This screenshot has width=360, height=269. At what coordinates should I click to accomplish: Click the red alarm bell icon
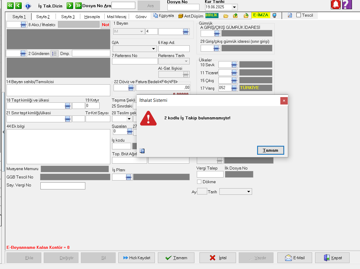pyautogui.click(x=336, y=4)
